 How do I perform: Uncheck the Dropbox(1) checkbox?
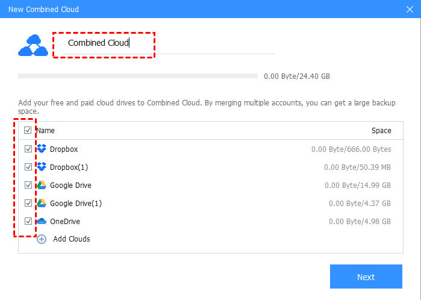28,167
